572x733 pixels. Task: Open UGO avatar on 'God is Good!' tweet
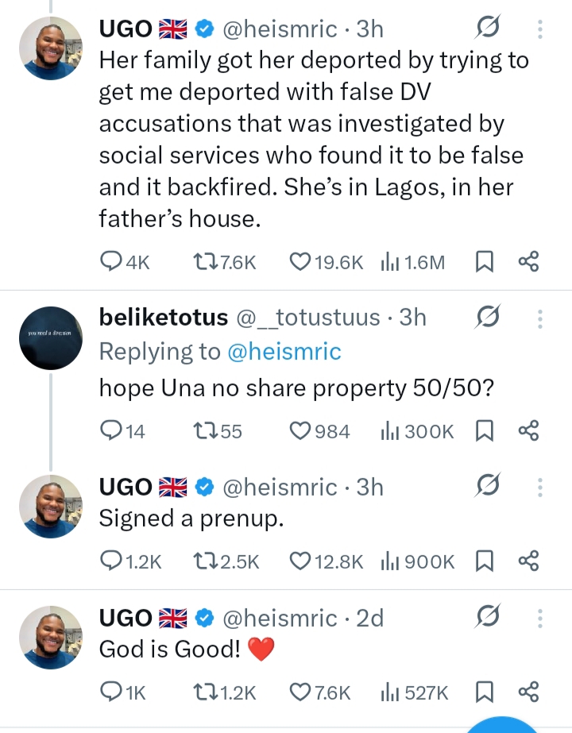point(51,637)
